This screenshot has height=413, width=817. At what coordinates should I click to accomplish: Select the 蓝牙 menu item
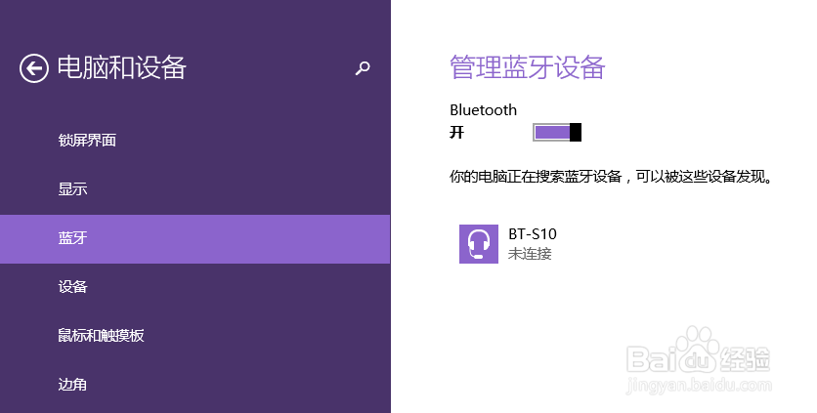194,238
